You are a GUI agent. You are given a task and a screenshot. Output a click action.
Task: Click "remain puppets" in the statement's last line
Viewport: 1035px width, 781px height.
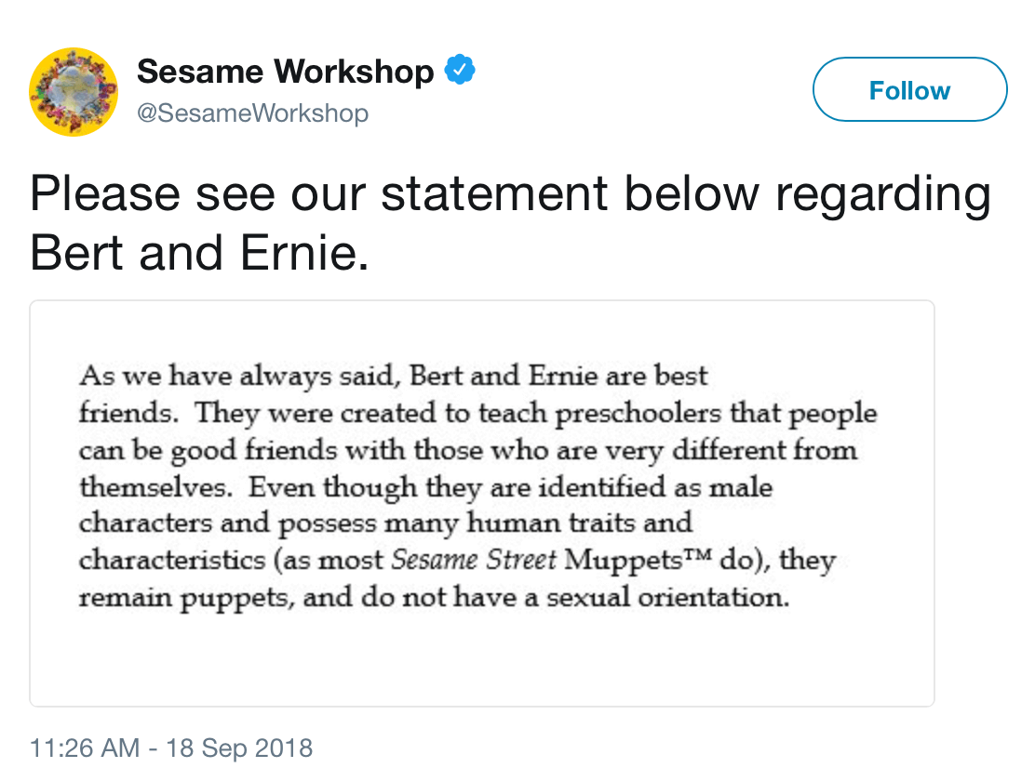(x=184, y=598)
